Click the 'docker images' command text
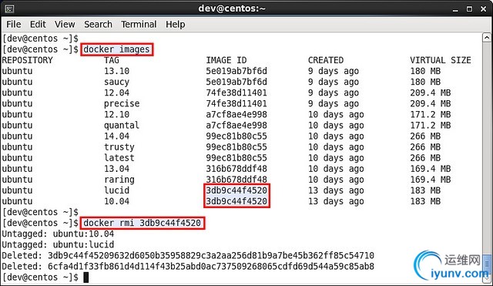The width and height of the screenshot is (493, 286). (x=116, y=49)
